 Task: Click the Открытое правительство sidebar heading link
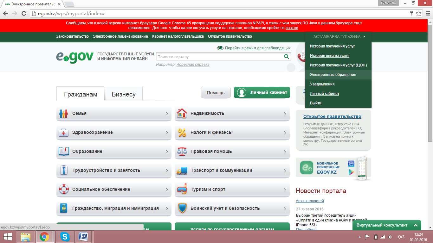(332, 116)
